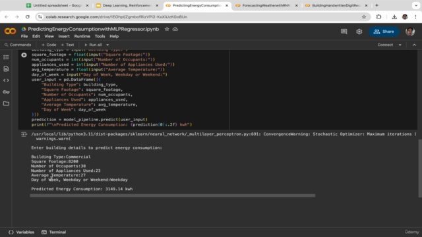Open the Secrets key icon
Viewport: 422px width, 237px height.
click(x=6, y=92)
